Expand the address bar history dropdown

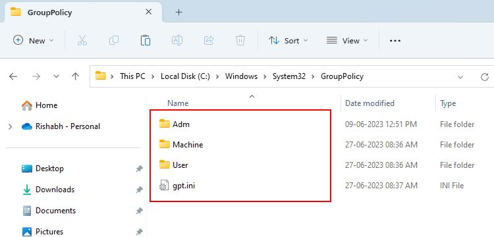[460, 77]
